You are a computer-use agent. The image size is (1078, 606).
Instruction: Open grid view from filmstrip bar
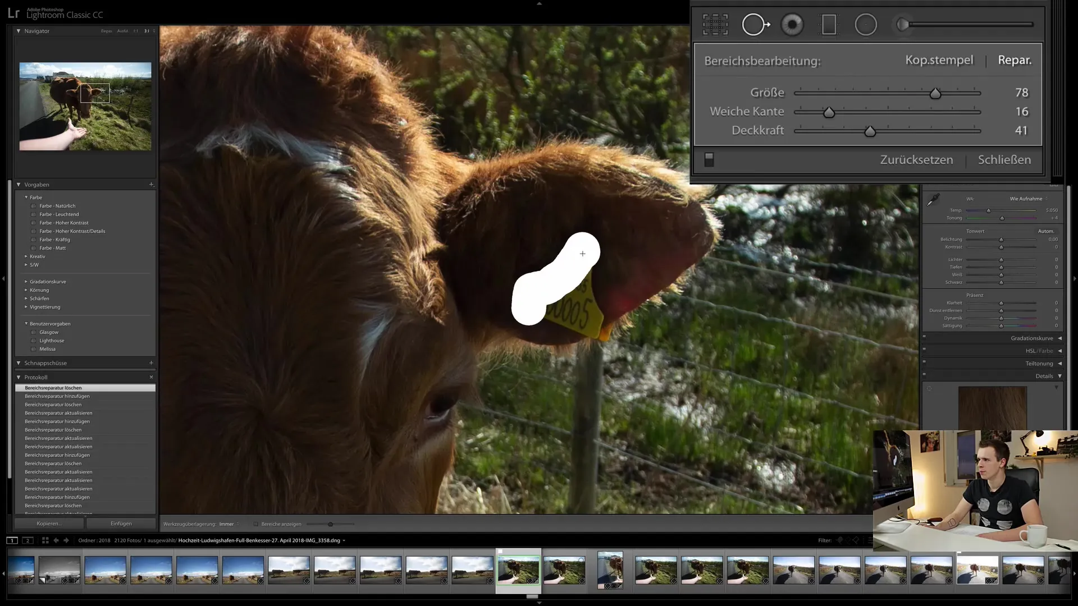tap(45, 540)
